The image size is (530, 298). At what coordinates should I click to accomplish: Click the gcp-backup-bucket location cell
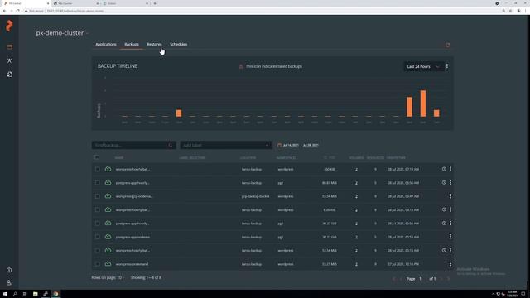point(255,196)
